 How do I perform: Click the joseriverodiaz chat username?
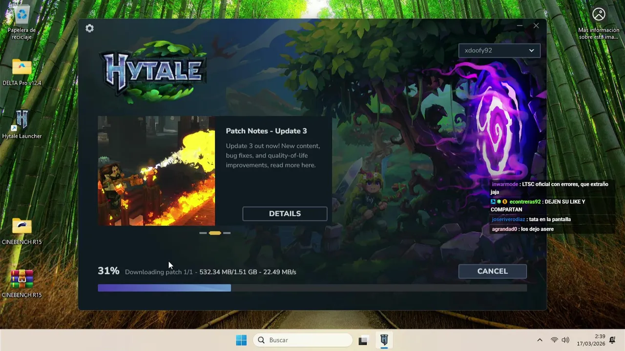coord(508,219)
